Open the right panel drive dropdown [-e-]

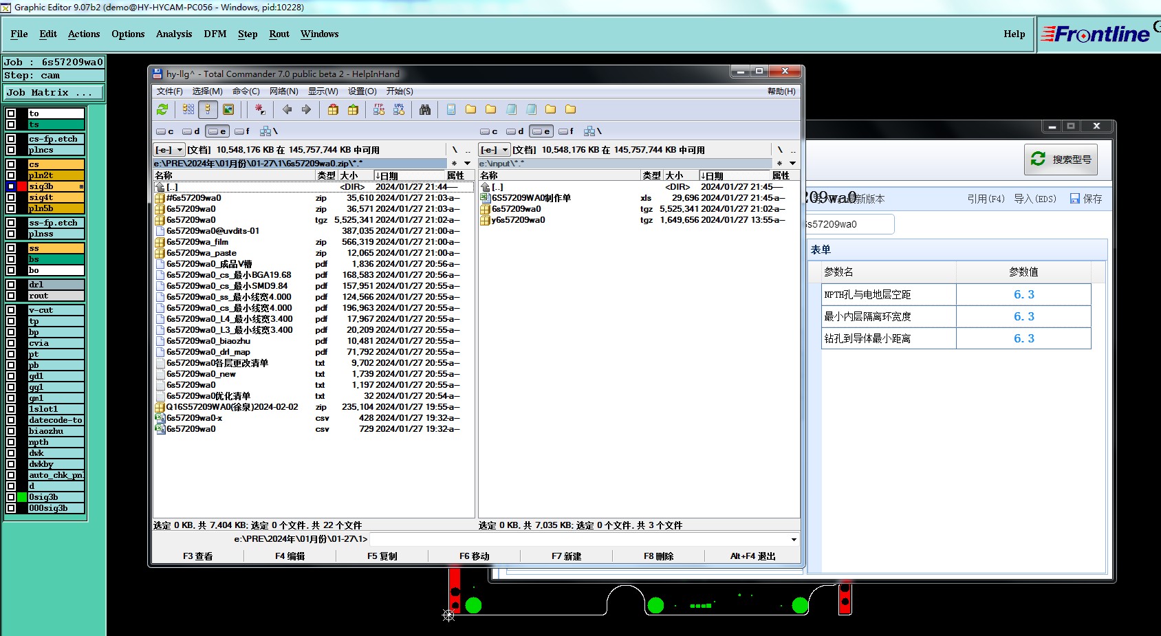click(x=495, y=149)
